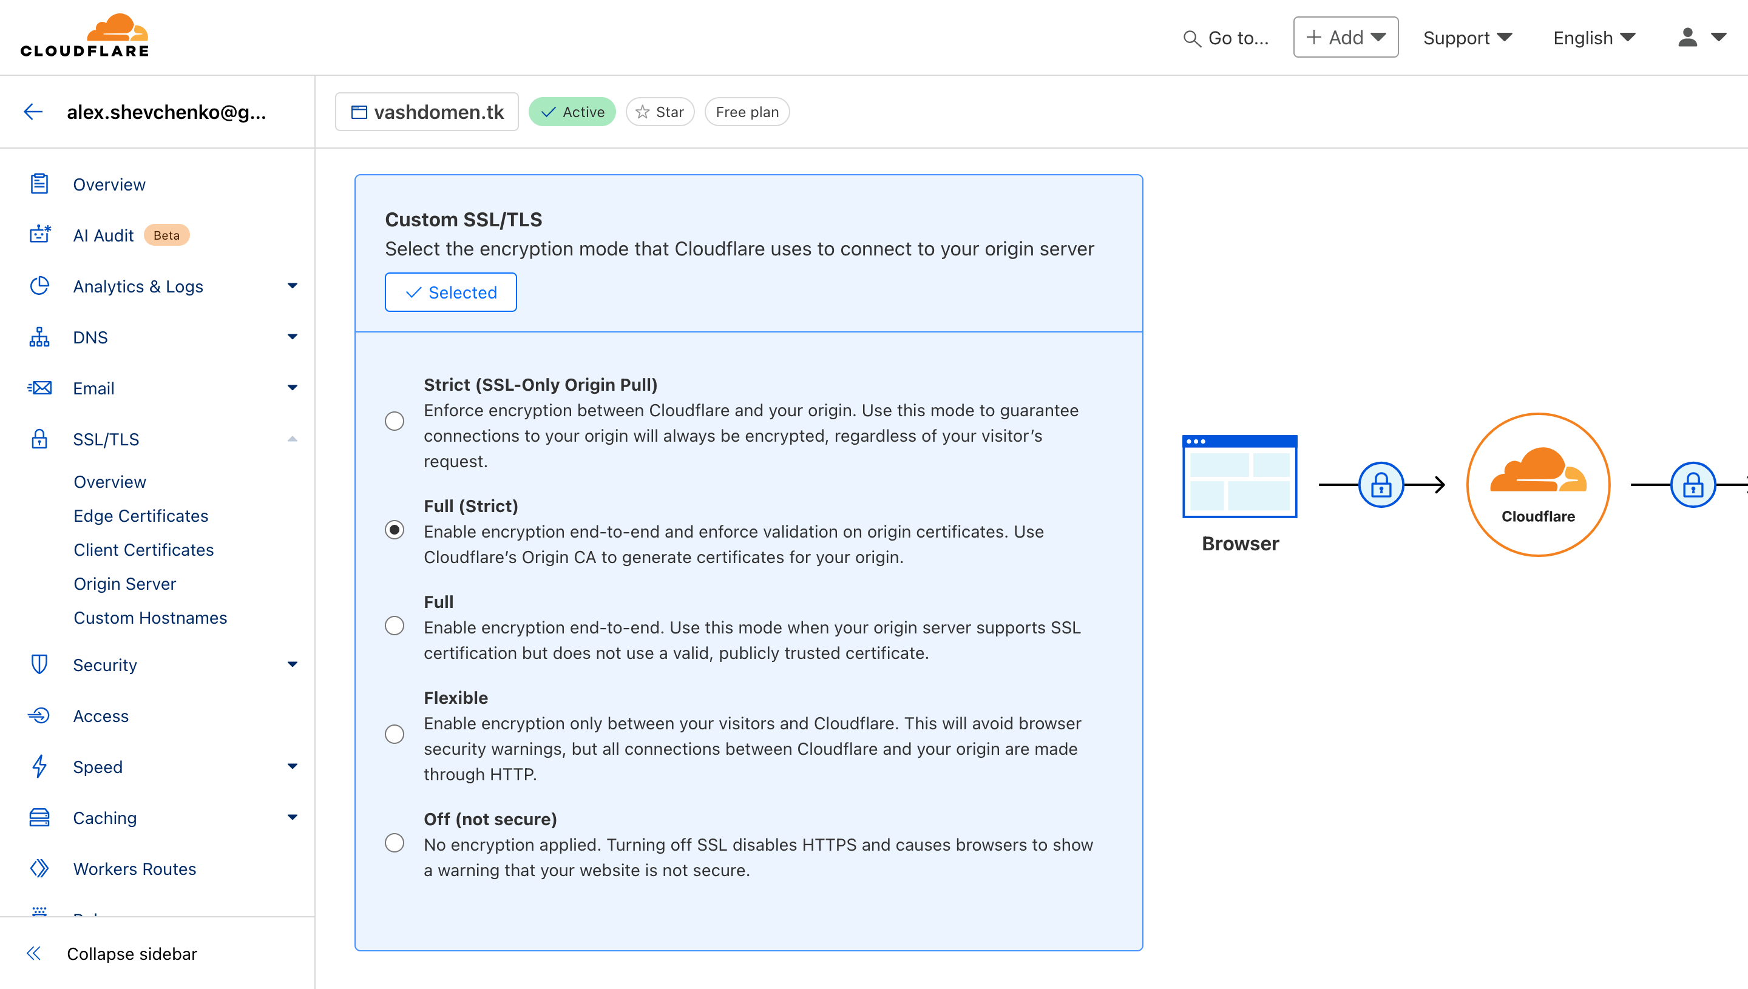This screenshot has height=989, width=1748.
Task: Click the Star button
Action: click(660, 112)
